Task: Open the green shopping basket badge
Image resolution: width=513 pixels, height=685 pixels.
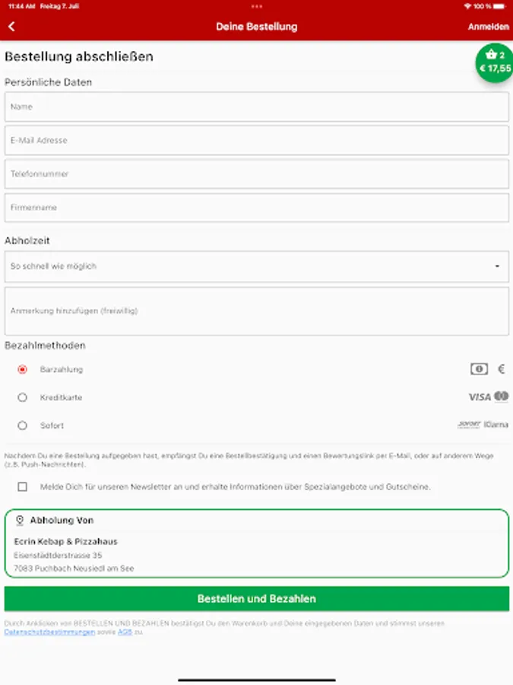Action: pos(496,62)
